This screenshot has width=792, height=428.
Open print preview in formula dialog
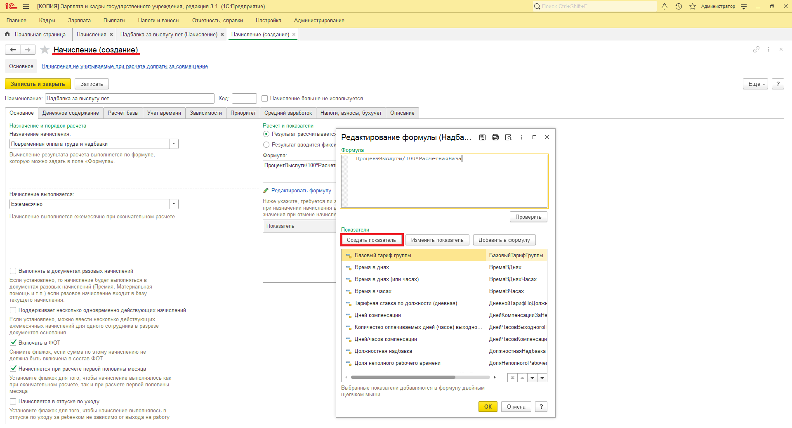pos(508,137)
